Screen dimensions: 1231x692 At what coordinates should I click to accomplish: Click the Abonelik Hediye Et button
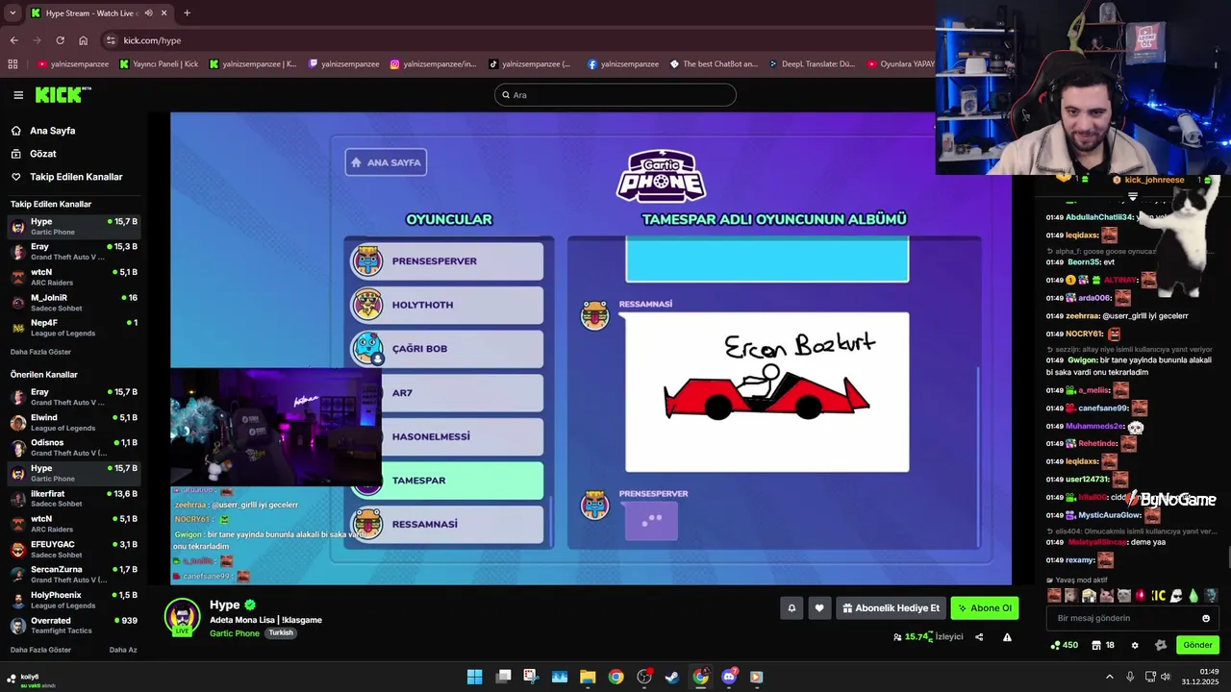pos(890,607)
